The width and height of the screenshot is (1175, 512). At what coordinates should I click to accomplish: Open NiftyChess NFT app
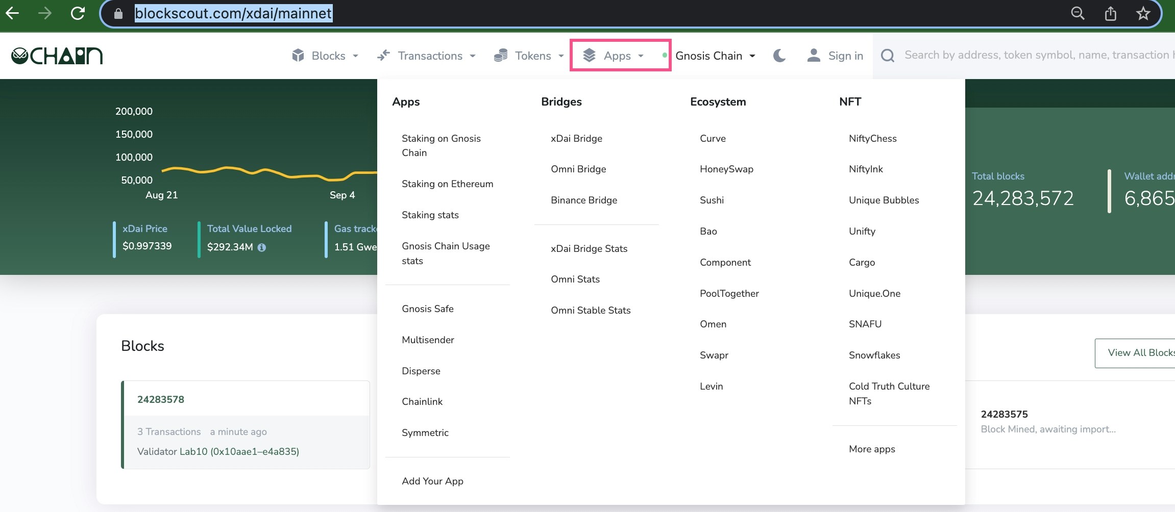pos(873,138)
